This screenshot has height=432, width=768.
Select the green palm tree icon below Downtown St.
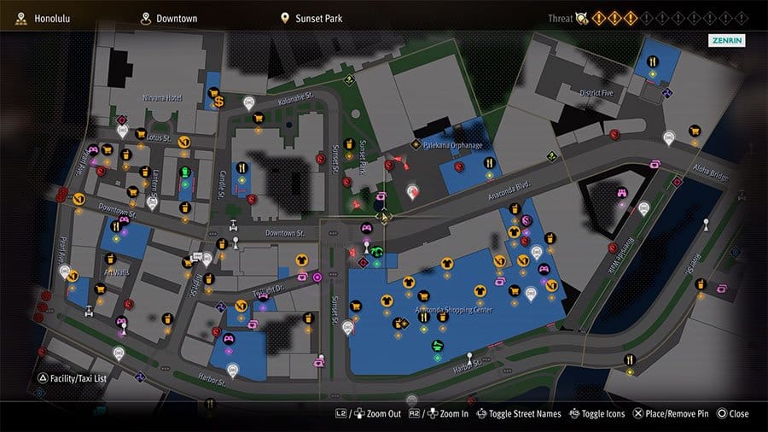(x=376, y=252)
